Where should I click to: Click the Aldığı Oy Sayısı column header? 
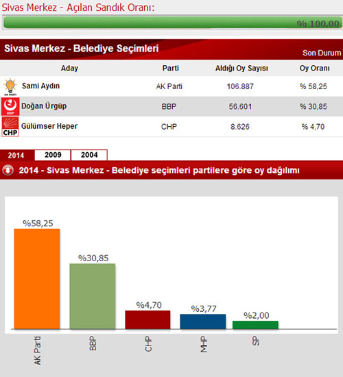point(241,69)
